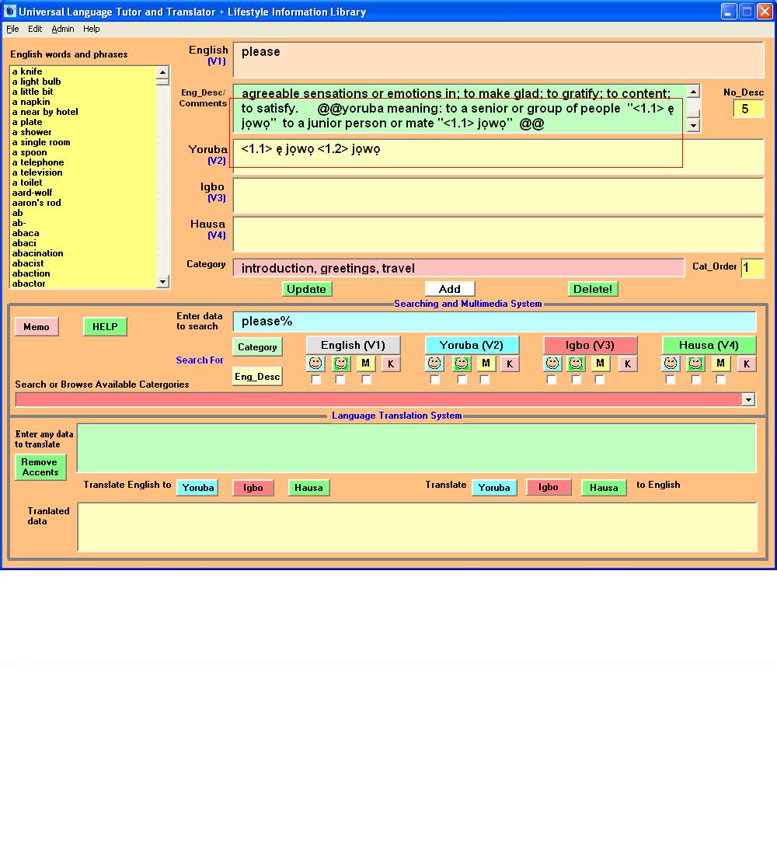The image size is (777, 863).
Task: Click the green smiley icon under Igbo (V3)
Action: (x=576, y=364)
